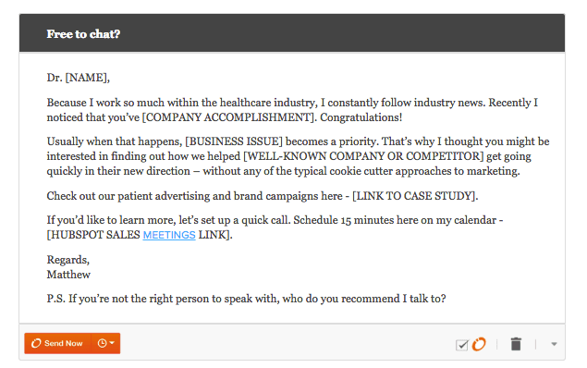Click the "Free to chat?" subject header
Image resolution: width=587 pixels, height=368 pixels.
coord(83,34)
